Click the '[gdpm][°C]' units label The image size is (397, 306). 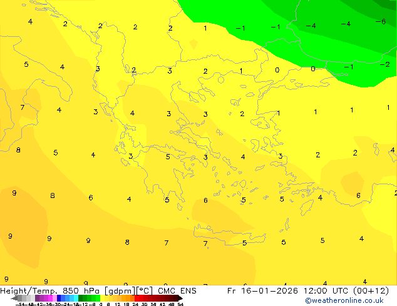click(128, 291)
